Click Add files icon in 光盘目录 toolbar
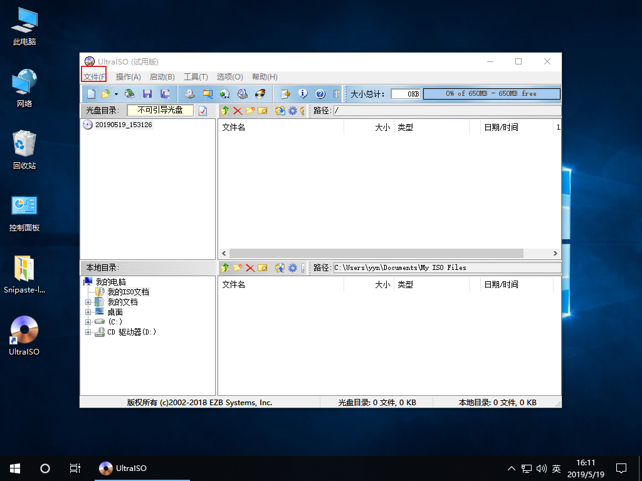The image size is (642, 481). click(x=280, y=110)
